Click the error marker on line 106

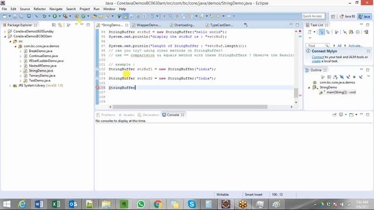click(98, 87)
